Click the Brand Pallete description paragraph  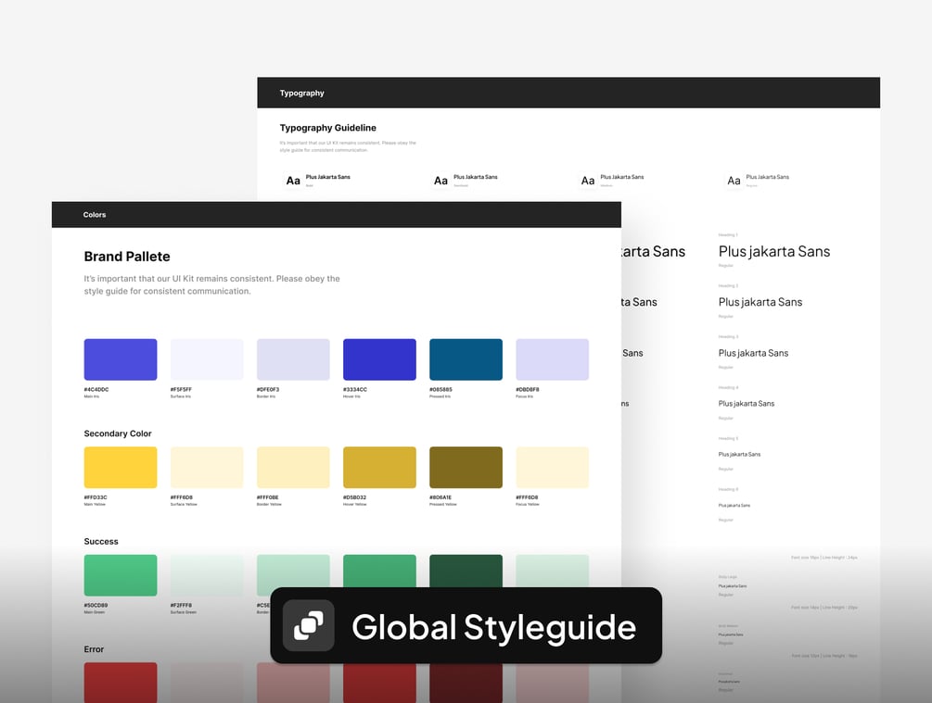(211, 285)
